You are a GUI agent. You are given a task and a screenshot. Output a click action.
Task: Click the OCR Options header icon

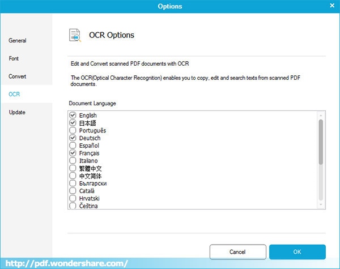75,35
